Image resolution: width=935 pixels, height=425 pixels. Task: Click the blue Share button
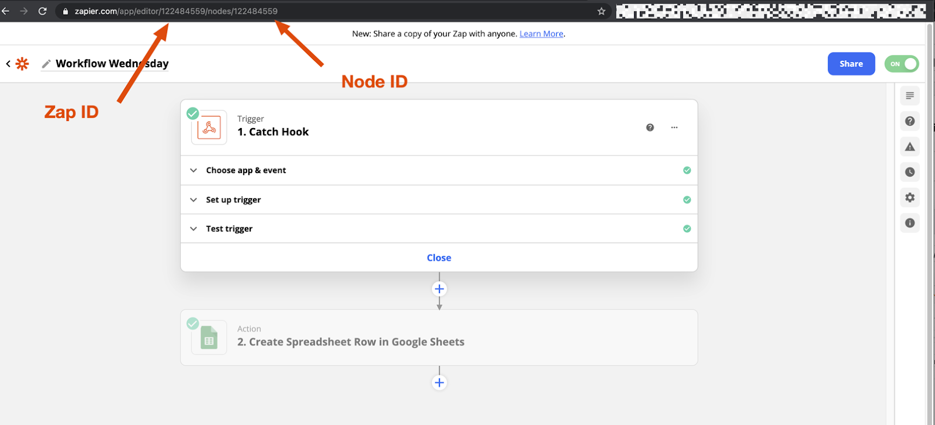[851, 64]
